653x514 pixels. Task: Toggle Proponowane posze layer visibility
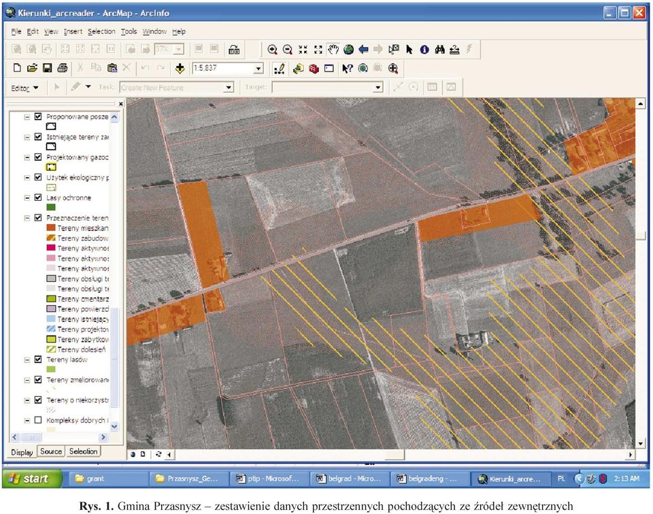[38, 116]
